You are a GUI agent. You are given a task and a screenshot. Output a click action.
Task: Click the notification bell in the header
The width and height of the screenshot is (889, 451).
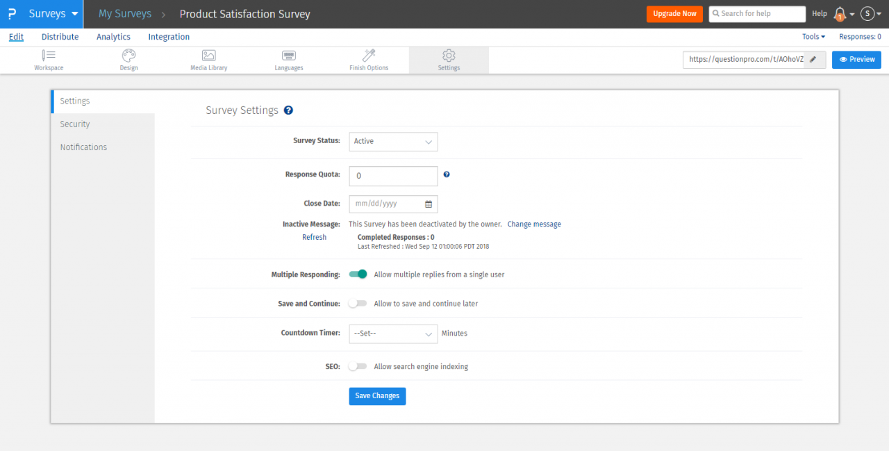tap(840, 13)
